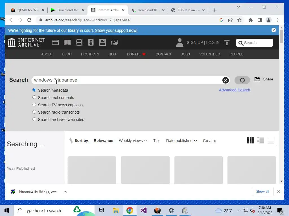289x216 pixels.
Task: Open the Audio speaker icon
Action: point(91,42)
